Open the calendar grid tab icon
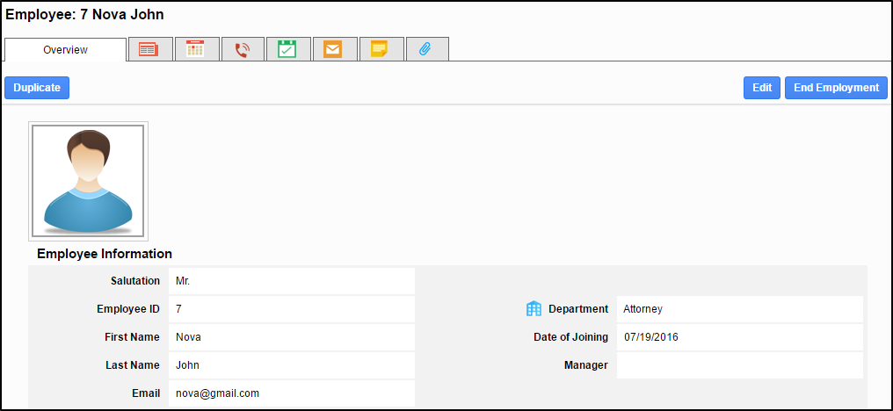The width and height of the screenshot is (893, 411). [x=195, y=50]
